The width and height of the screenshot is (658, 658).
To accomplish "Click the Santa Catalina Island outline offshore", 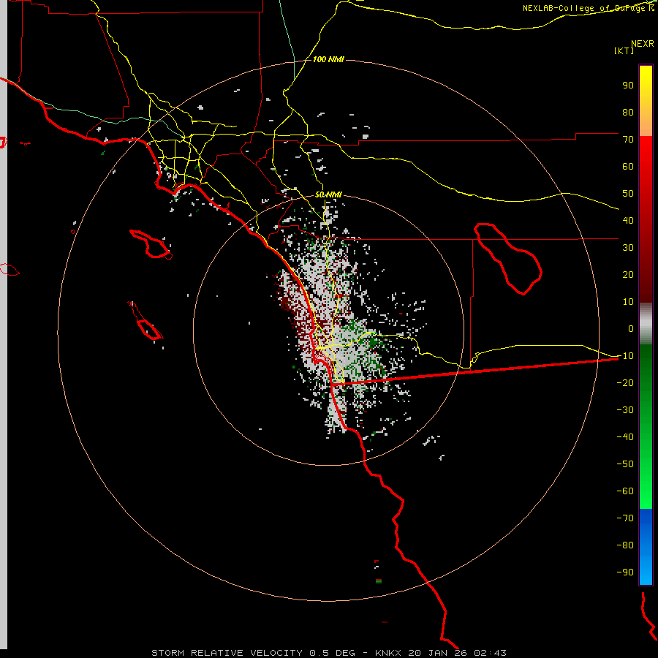I will tap(151, 244).
